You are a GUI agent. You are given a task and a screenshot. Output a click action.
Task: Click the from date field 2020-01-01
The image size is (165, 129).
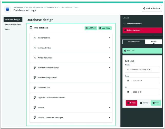pyautogui.click(x=142, y=81)
